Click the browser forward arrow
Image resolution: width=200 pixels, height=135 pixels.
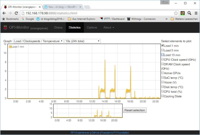coord(10,13)
